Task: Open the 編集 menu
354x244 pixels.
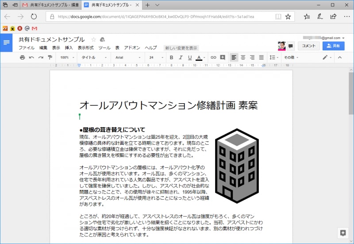Action: 43,48
